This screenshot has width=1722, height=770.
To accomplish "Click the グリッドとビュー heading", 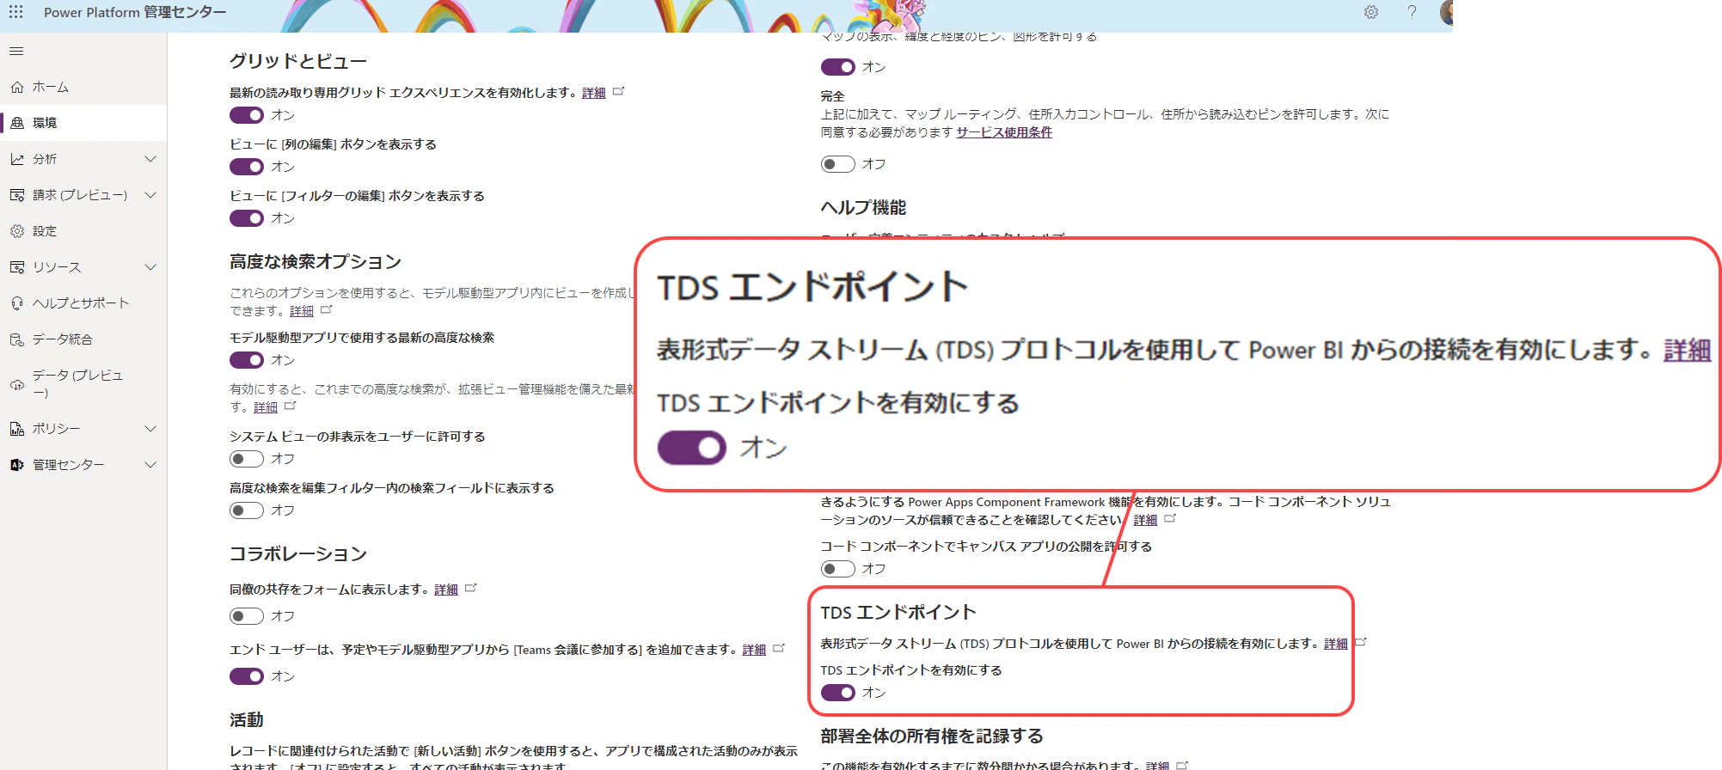I will point(298,61).
